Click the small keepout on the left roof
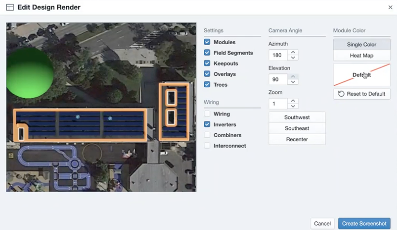 click(22, 134)
